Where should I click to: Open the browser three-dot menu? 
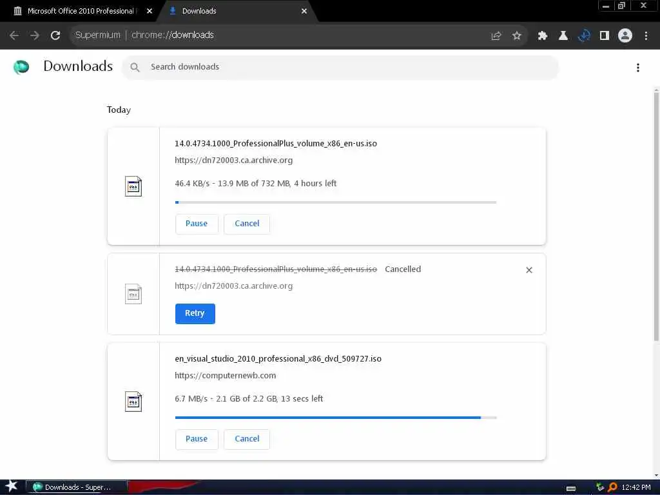(646, 36)
